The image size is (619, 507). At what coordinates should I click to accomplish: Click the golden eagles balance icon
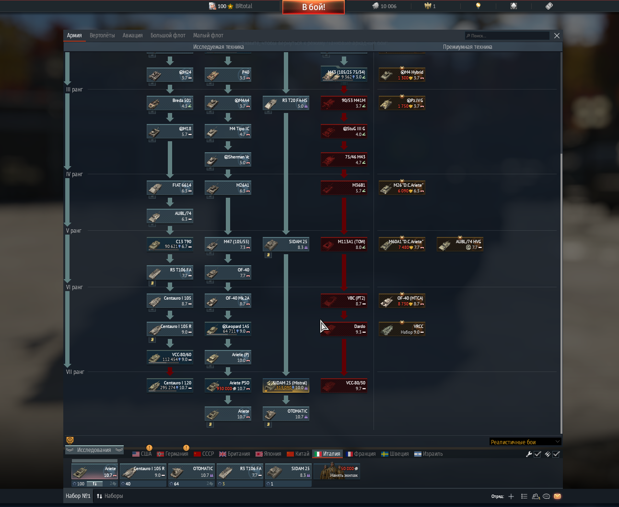428,6
